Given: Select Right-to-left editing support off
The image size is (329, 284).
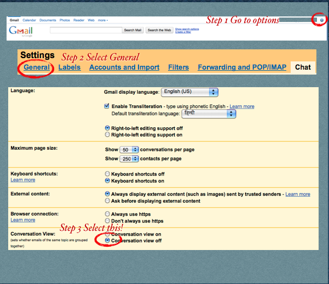Looking at the screenshot, I should (x=107, y=128).
